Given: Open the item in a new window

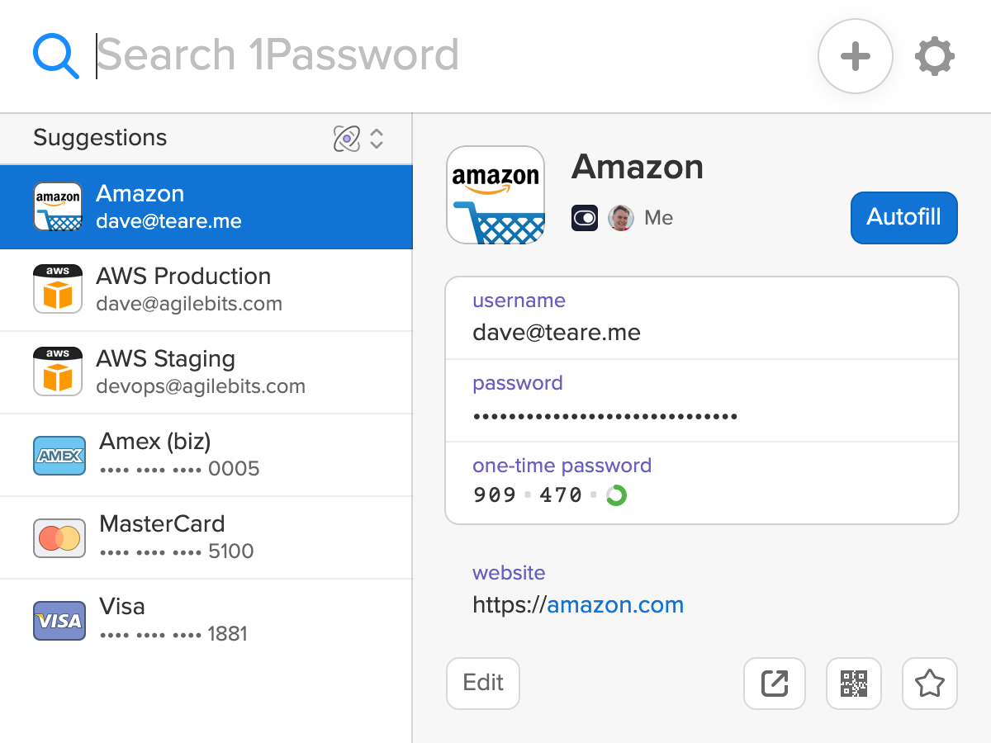Looking at the screenshot, I should point(774,684).
